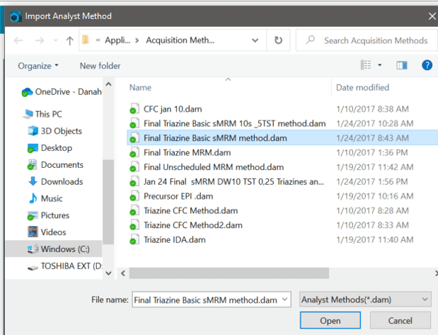Screen dimensions: 438x335
Task: Click horizontal scroll left arrow
Action: click(123, 273)
